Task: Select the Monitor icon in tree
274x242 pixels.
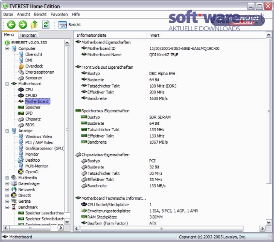Action: click(21, 154)
